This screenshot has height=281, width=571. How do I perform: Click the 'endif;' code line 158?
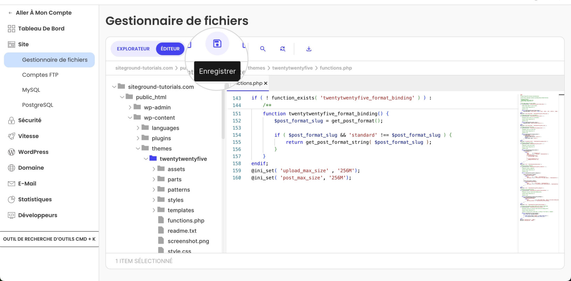(x=260, y=163)
